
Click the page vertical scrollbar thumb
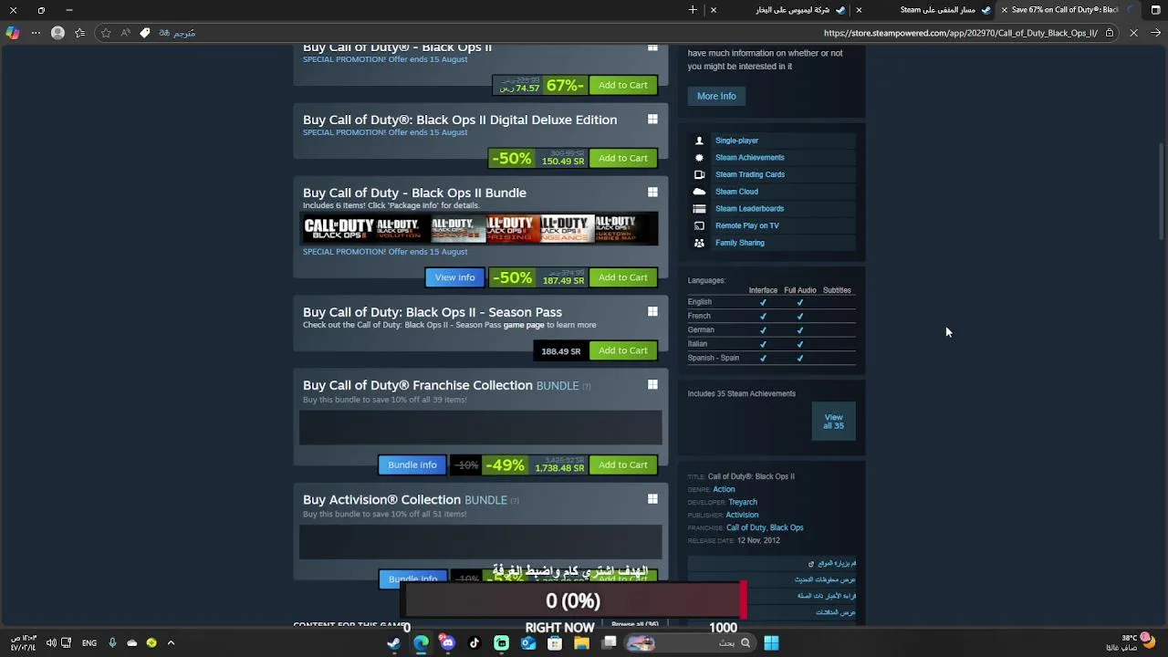(1162, 192)
